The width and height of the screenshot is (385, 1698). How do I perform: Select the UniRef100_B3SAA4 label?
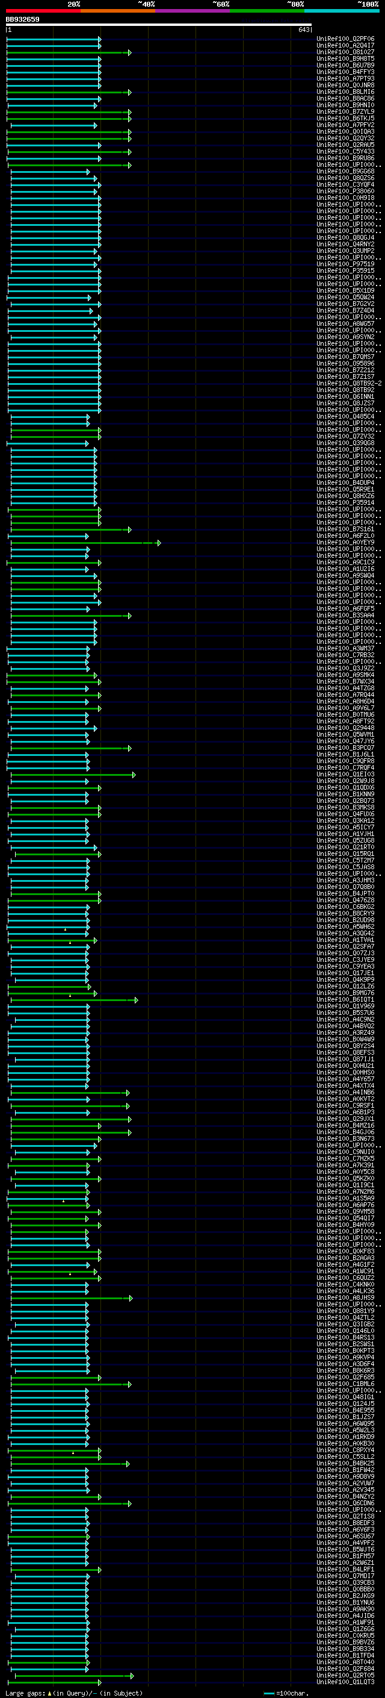(x=345, y=615)
